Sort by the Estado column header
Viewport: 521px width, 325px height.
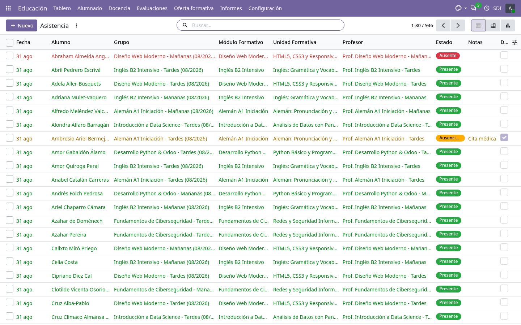click(x=444, y=42)
